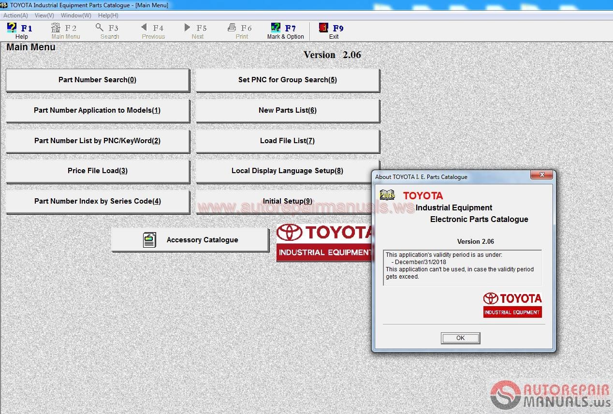
Task: Open the Help(H) menu
Action: coord(107,15)
